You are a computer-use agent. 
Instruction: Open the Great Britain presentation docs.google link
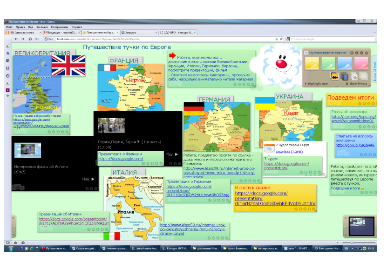[x=41, y=123]
